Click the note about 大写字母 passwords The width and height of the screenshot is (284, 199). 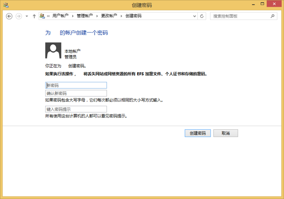[x=104, y=100]
